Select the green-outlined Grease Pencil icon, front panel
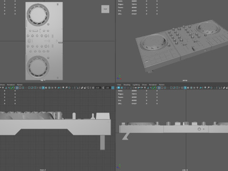This screenshot has height=171, width=228. click(x=12, y=88)
